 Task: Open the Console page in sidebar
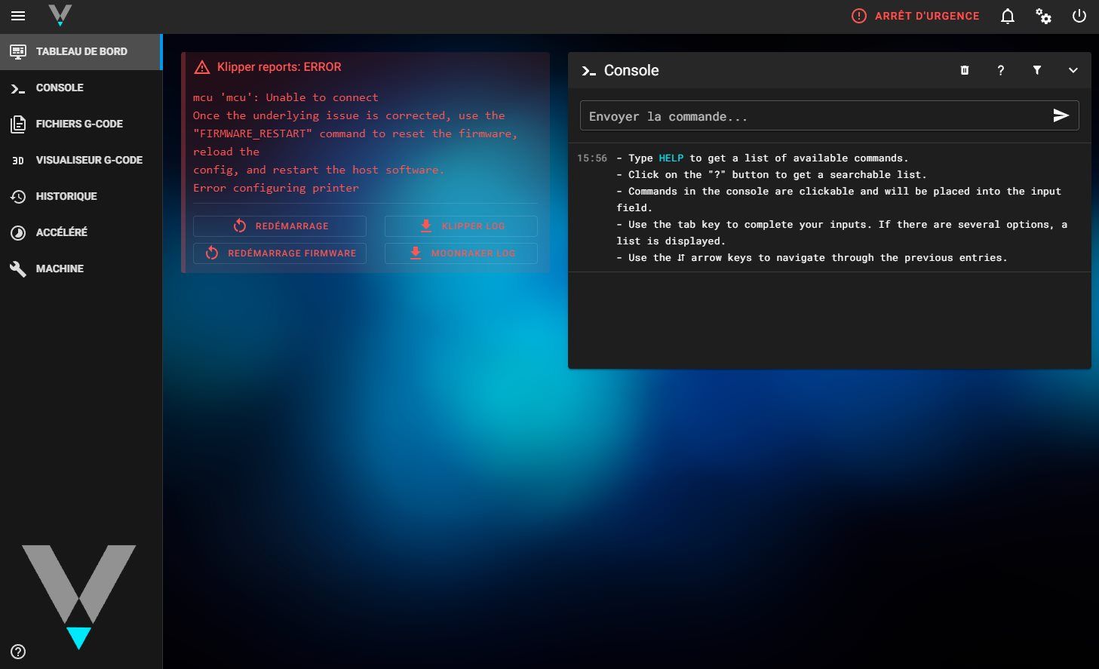[x=81, y=87]
